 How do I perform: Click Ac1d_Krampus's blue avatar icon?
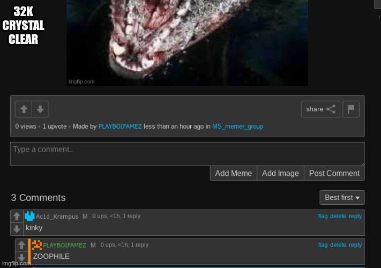point(30,216)
